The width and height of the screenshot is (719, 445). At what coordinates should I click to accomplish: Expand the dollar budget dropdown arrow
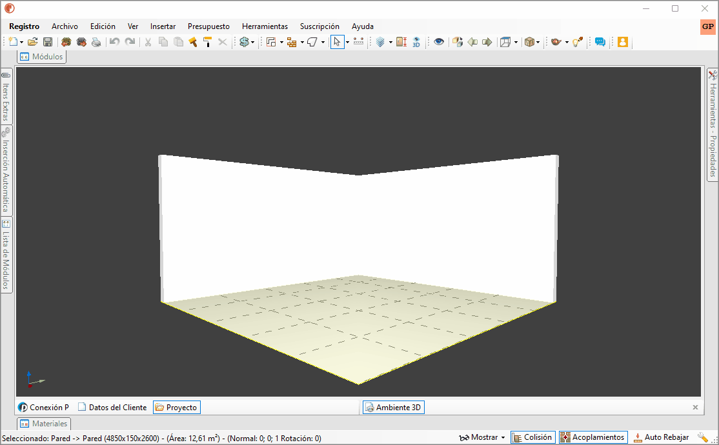pos(252,42)
